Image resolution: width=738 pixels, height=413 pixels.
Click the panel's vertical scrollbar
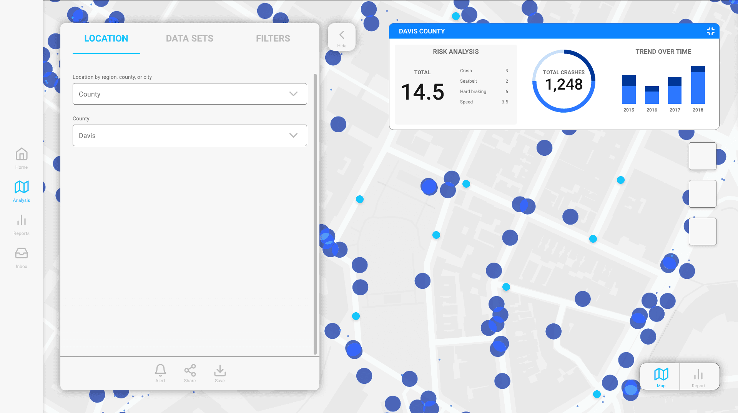coord(315,214)
